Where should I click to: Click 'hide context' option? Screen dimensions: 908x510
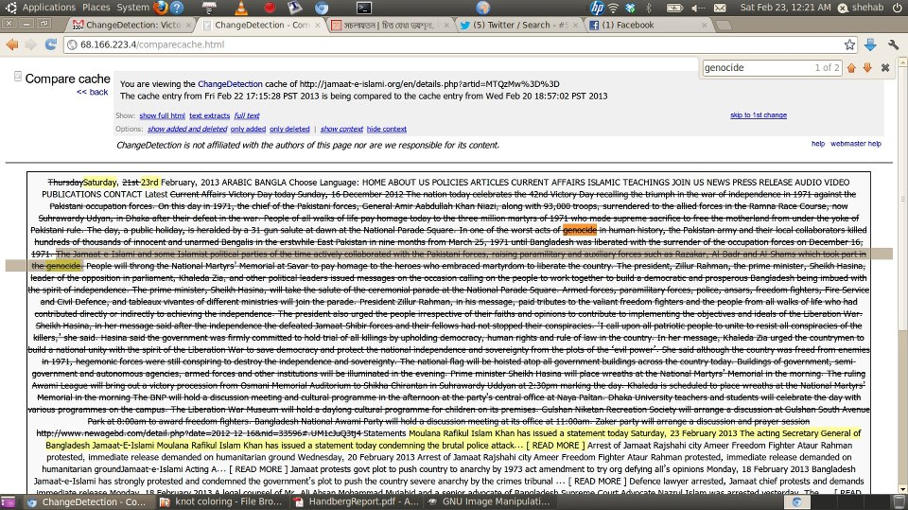pyautogui.click(x=387, y=130)
